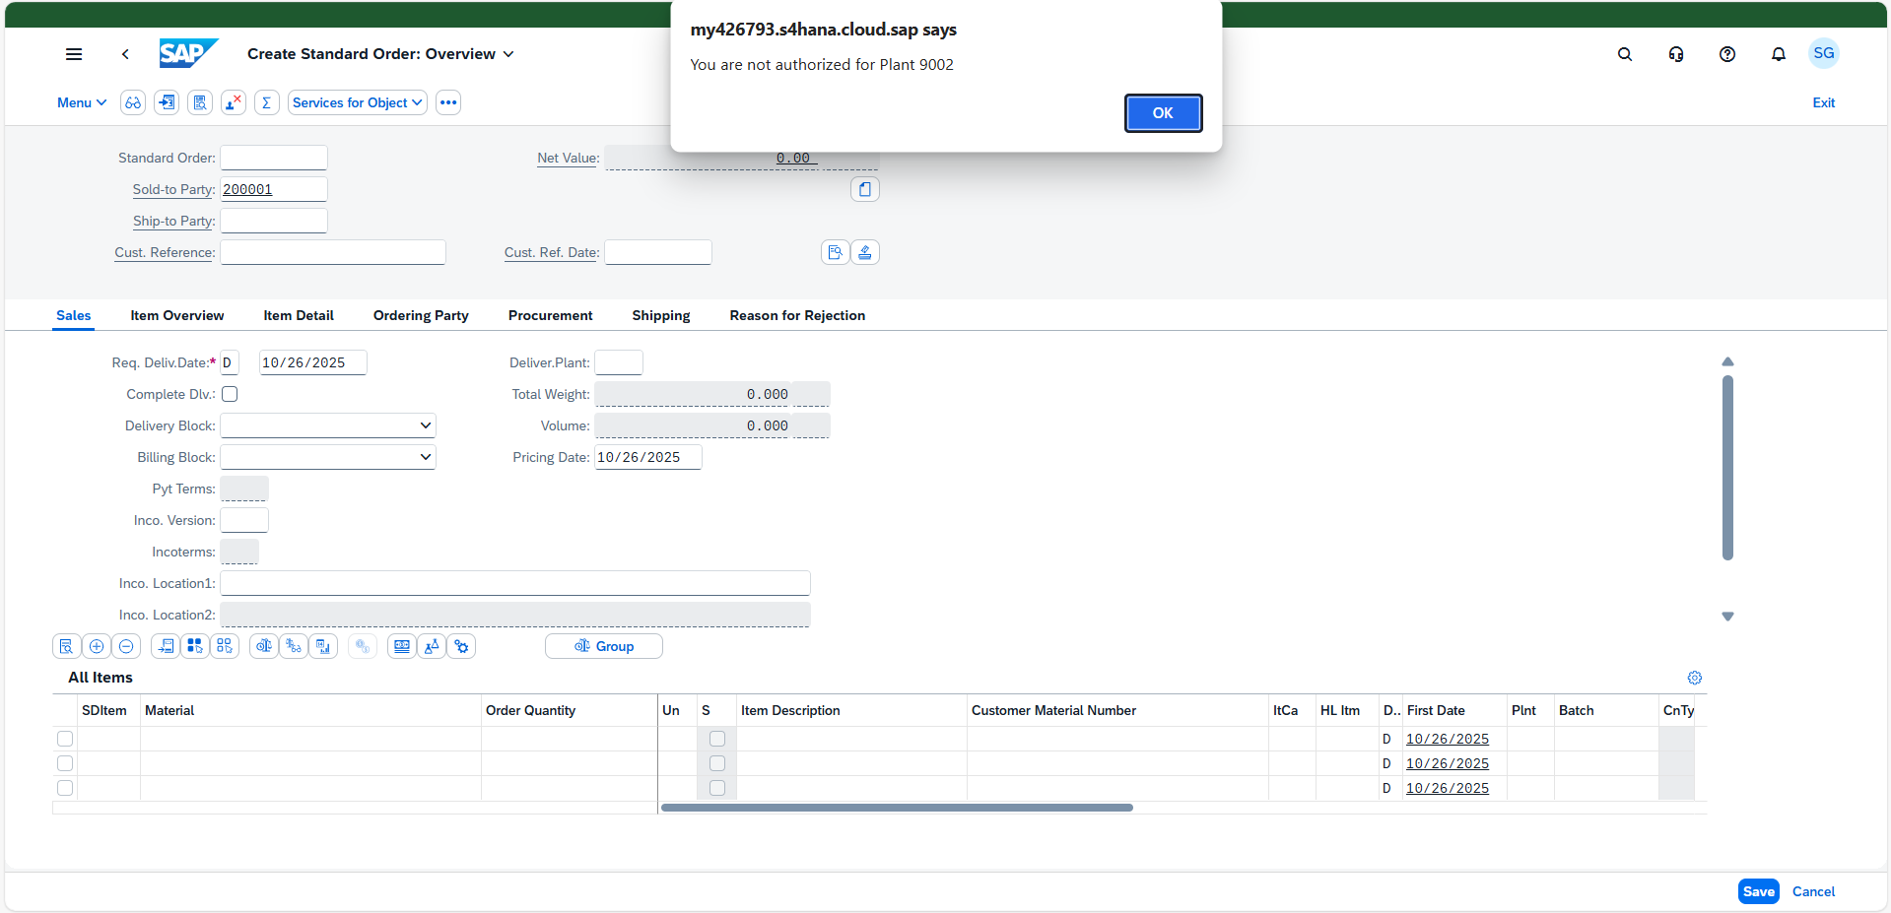Viewport: 1891px width, 913px height.
Task: Open the Shipping tab
Action: (x=660, y=315)
